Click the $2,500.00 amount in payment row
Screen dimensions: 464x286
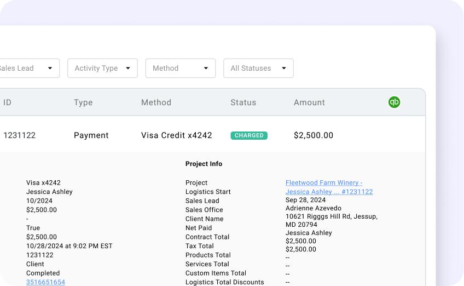point(313,135)
